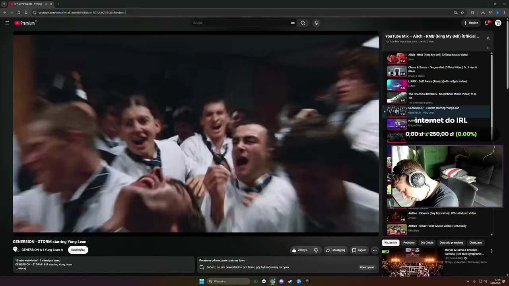
Task: Select the Obejrzane filter chip
Action: pyautogui.click(x=476, y=243)
